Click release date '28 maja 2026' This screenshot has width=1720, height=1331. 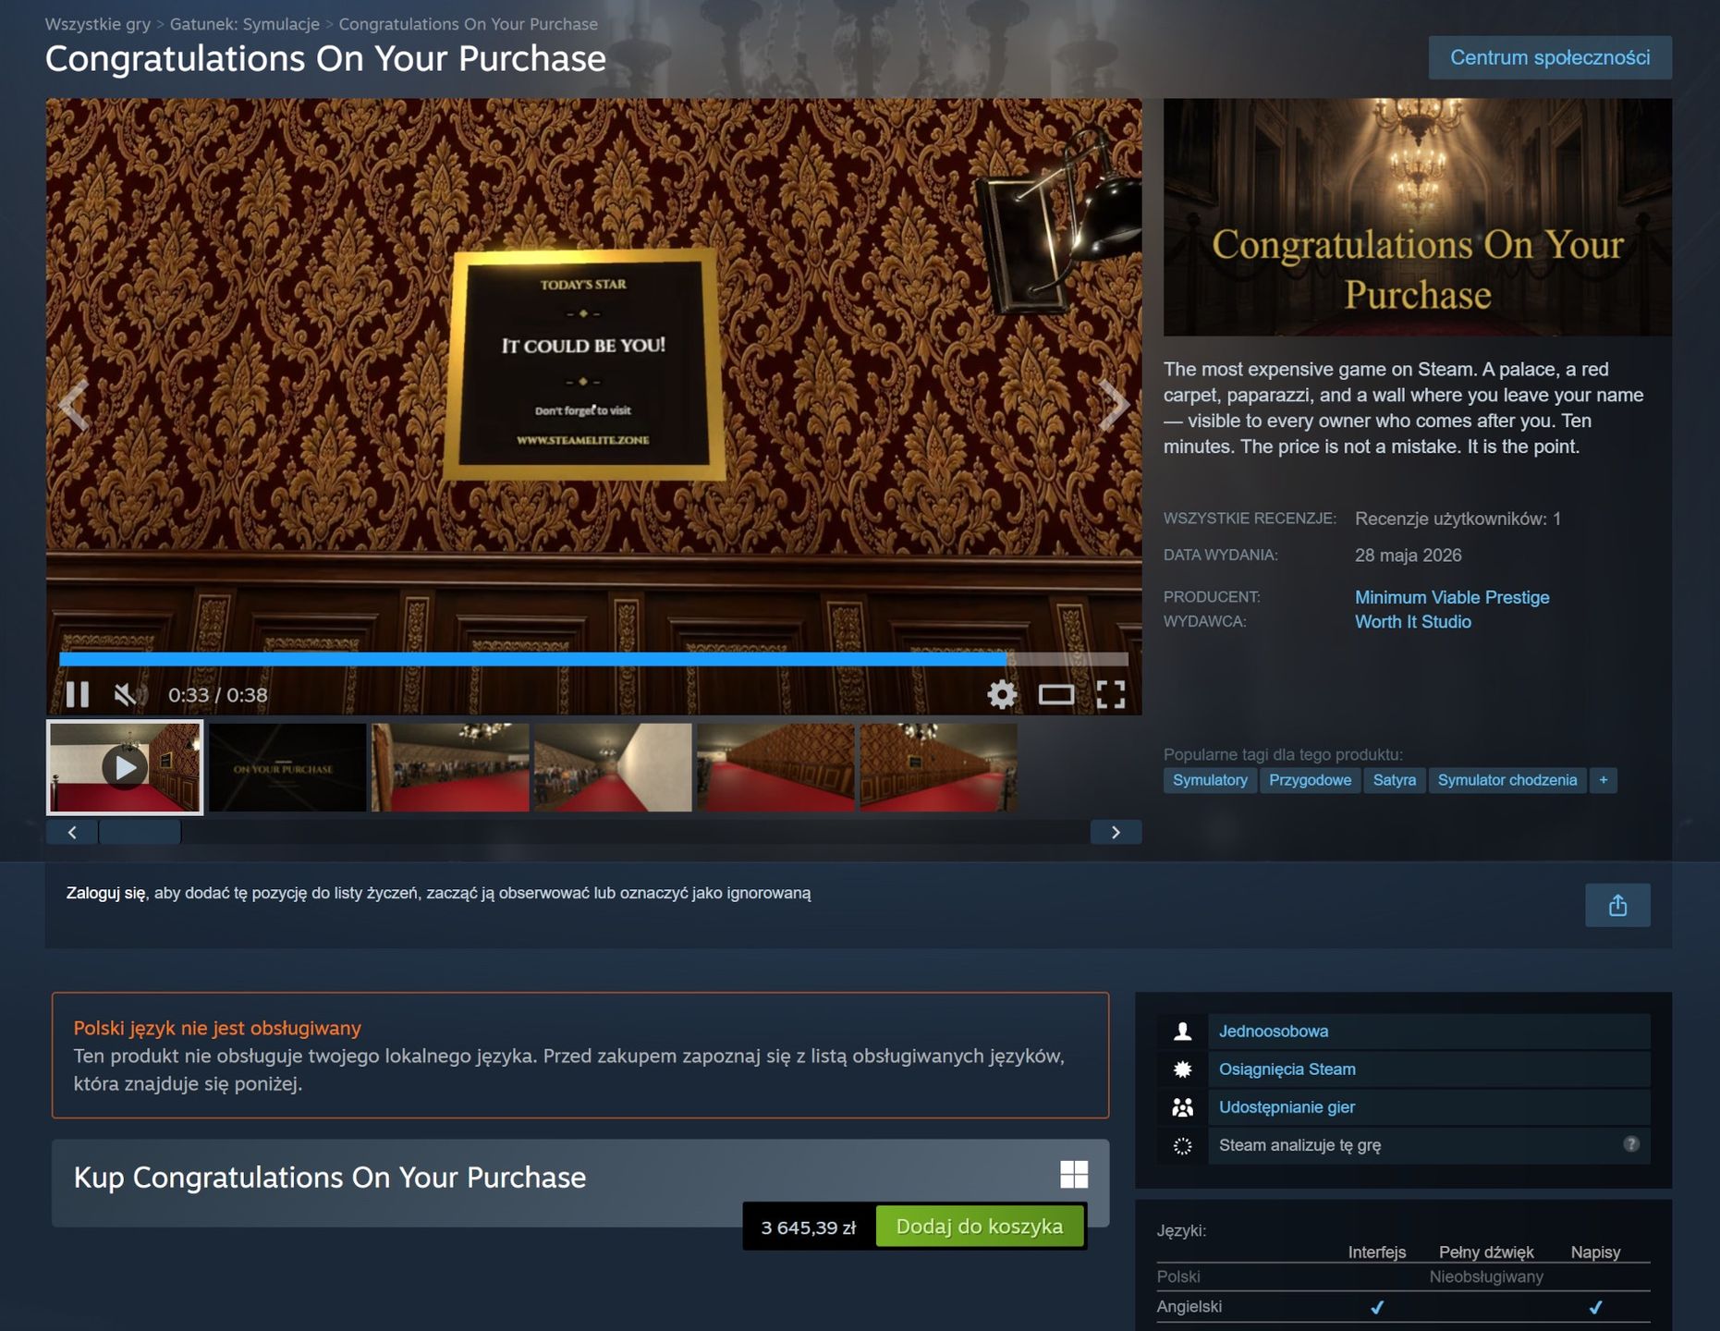click(x=1409, y=556)
